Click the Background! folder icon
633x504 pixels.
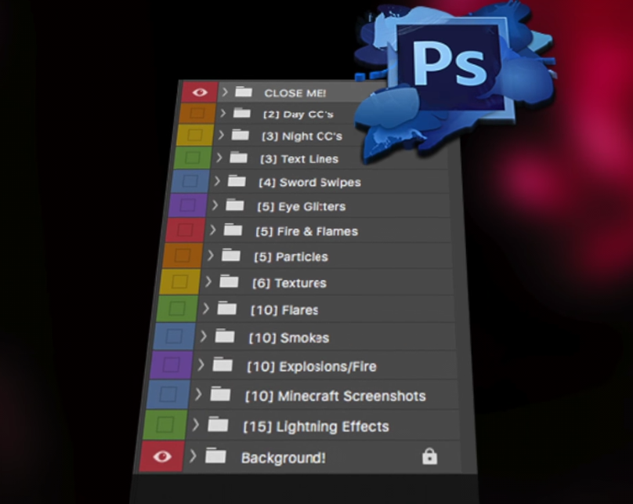(215, 455)
